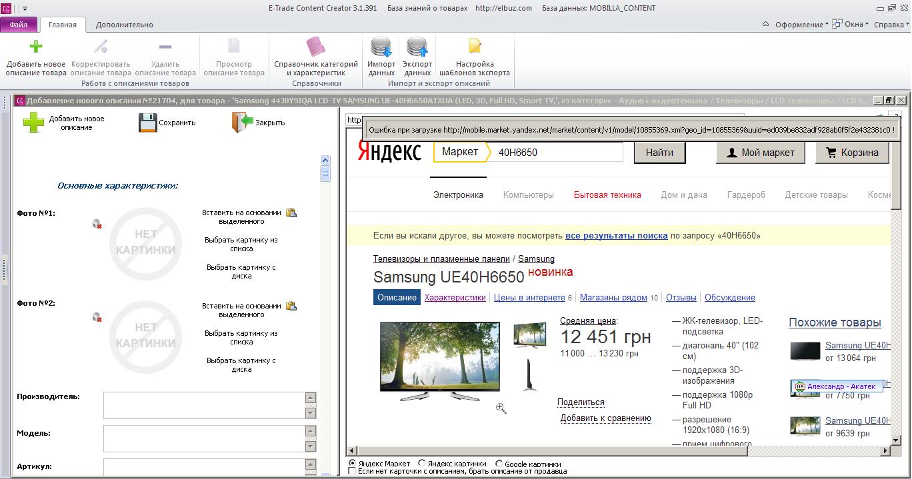Viewport: 912px width, 479px height.
Task: Click Экспорт данных database icon
Action: (417, 47)
